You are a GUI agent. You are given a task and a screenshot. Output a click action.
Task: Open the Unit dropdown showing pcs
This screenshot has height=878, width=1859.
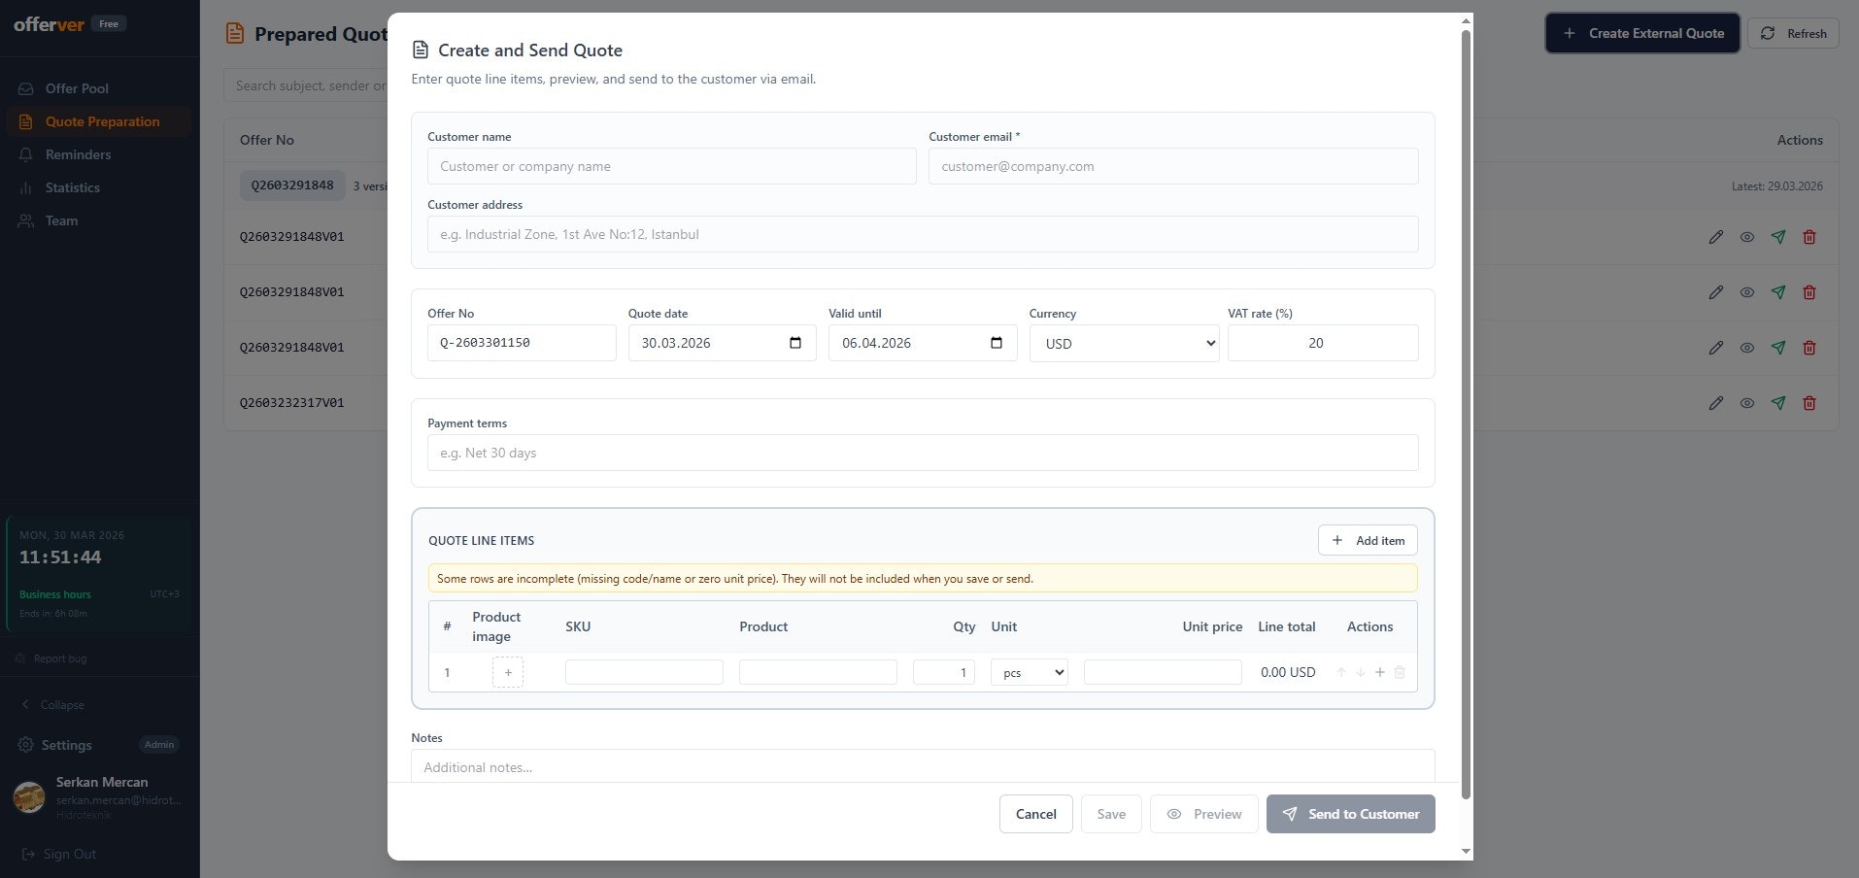1029,672
